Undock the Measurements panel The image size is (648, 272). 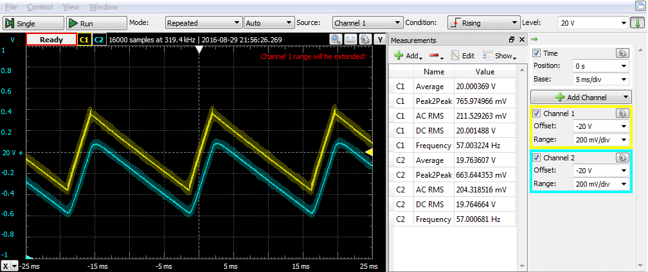click(x=512, y=40)
